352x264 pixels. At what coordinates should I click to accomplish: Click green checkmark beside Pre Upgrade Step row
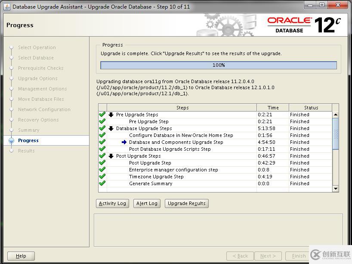click(102, 121)
